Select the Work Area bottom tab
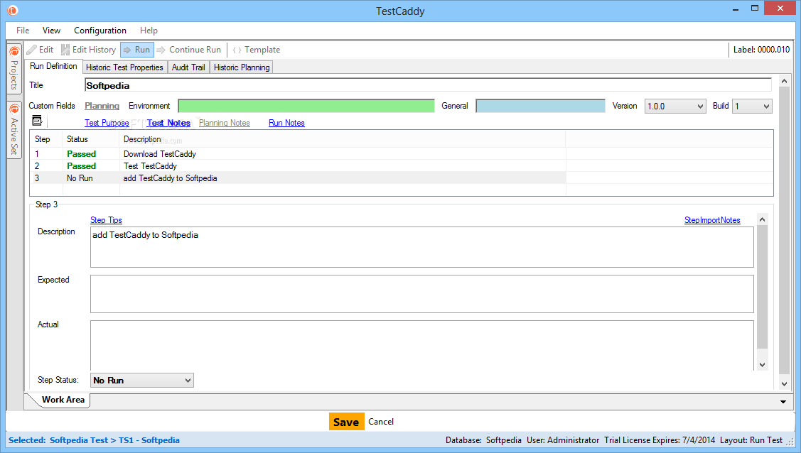The height and width of the screenshot is (453, 801). click(63, 400)
